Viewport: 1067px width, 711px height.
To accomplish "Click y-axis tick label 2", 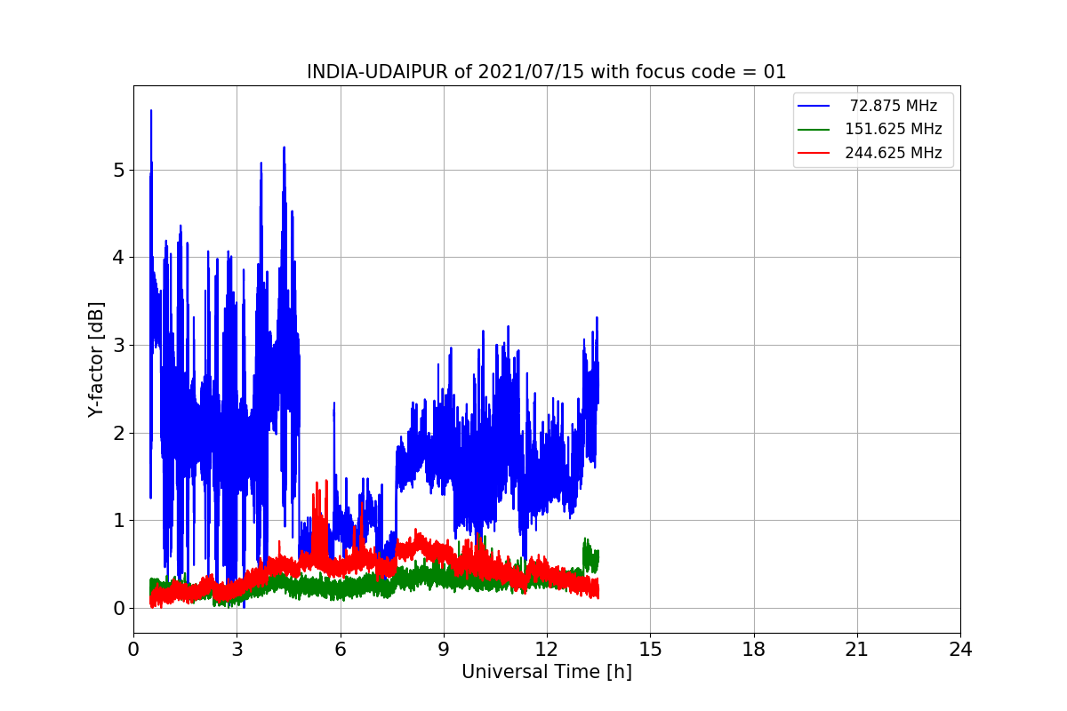I will coord(119,433).
